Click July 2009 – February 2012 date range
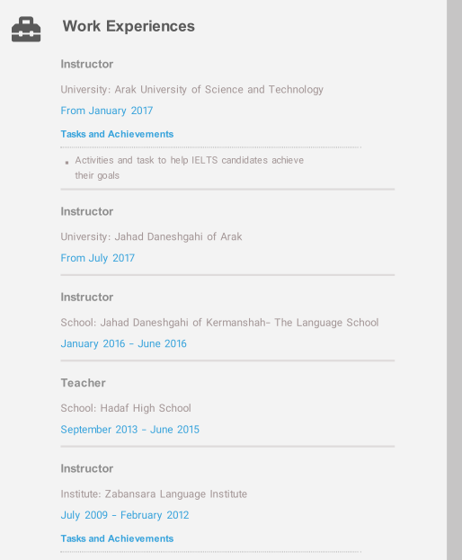Viewport: 462px width, 560px height. click(x=125, y=515)
